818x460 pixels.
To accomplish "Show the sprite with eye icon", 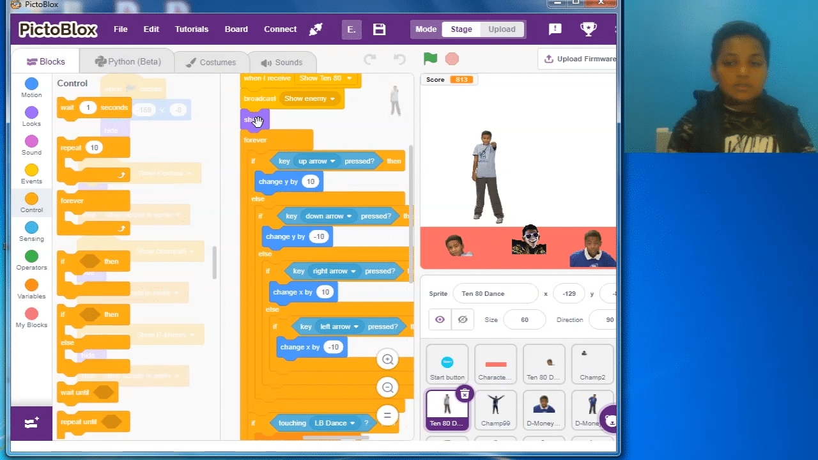I will [x=440, y=319].
